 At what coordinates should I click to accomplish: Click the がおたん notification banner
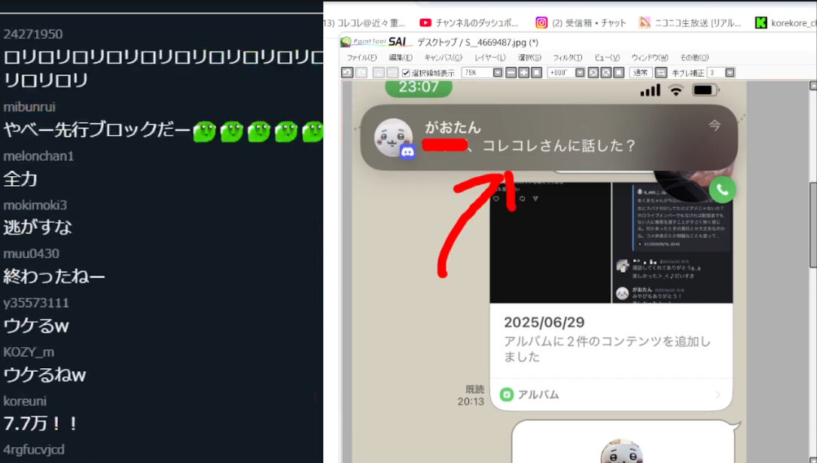point(549,138)
